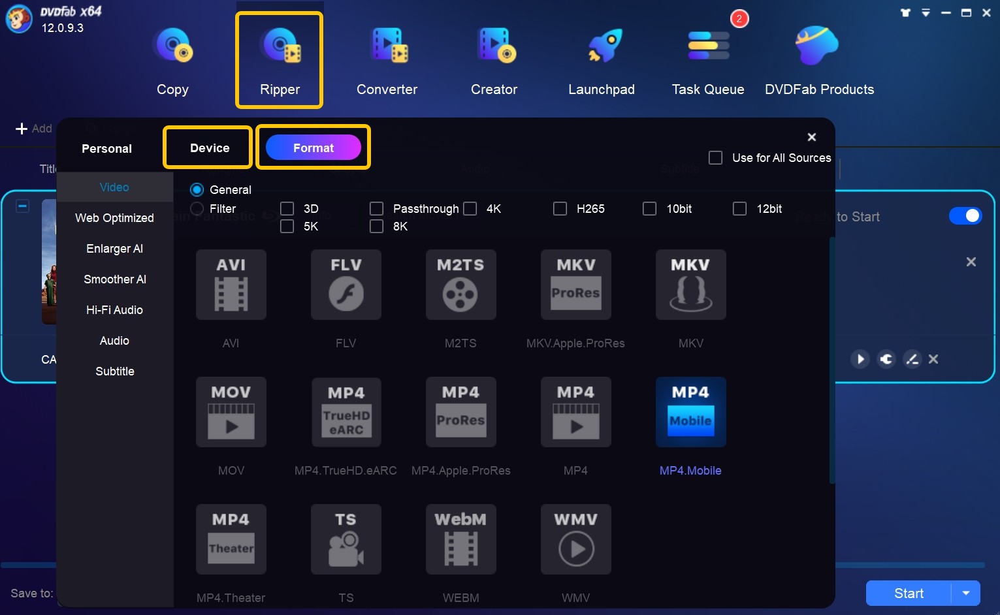This screenshot has width=1000, height=615.
Task: Select the AVI format icon
Action: pyautogui.click(x=231, y=285)
